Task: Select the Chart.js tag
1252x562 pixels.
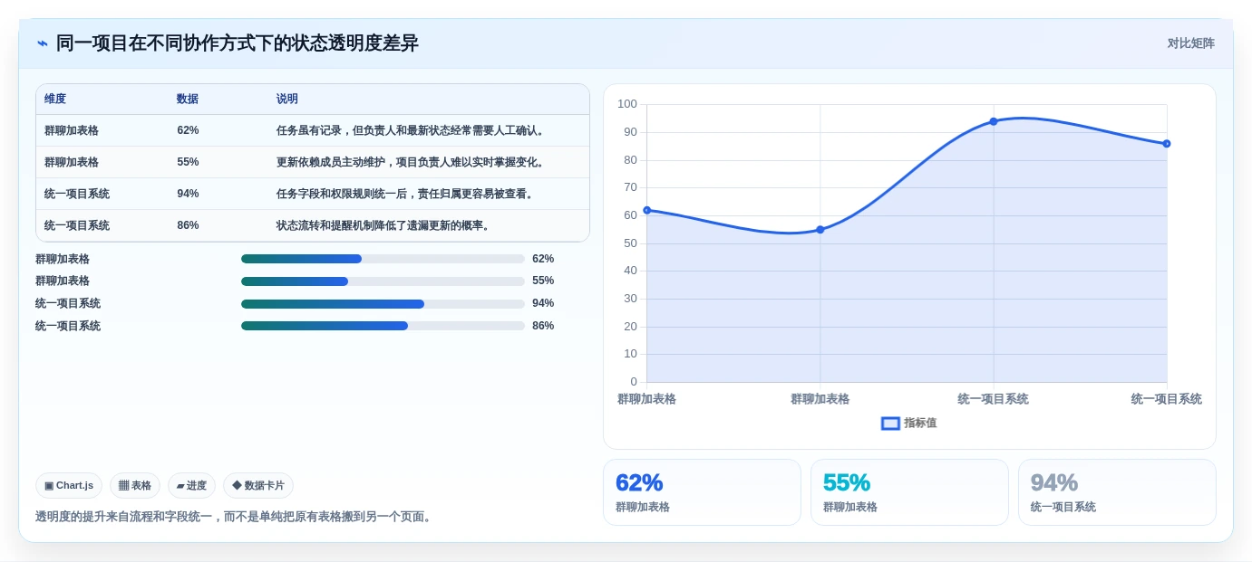Action: click(69, 486)
